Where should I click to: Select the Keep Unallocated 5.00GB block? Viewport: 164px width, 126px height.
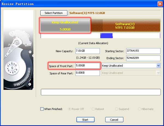pos(65,25)
